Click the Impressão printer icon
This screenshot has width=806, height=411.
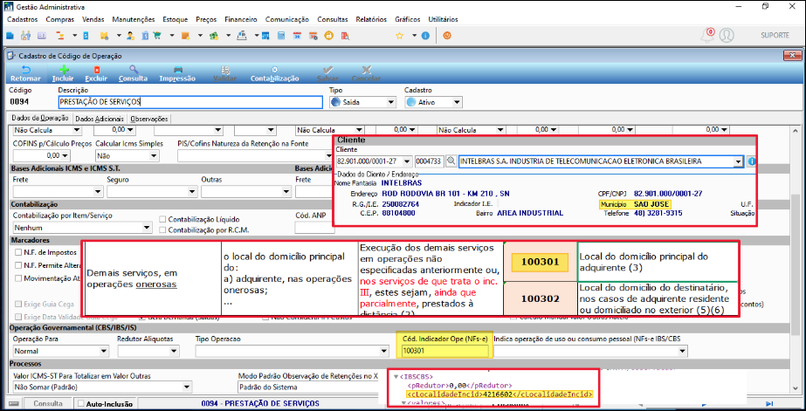178,70
